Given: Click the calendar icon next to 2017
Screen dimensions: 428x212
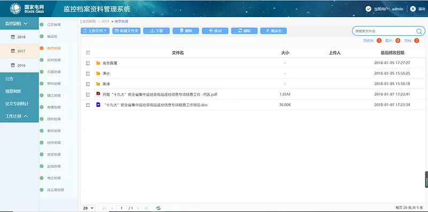Looking at the screenshot, I should click(13, 51).
